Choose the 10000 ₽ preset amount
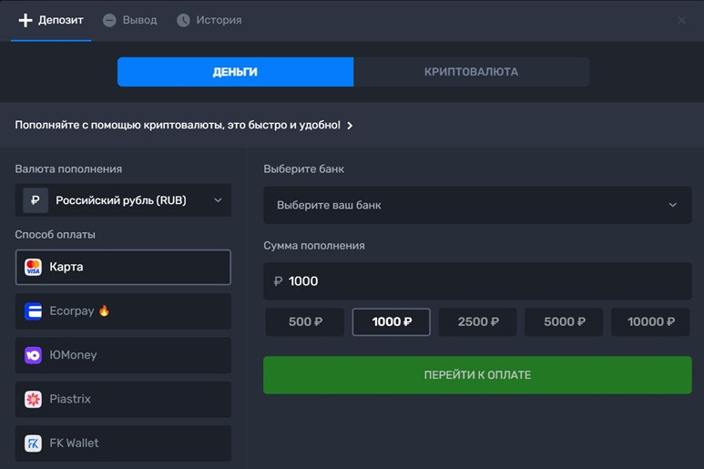 click(x=650, y=321)
